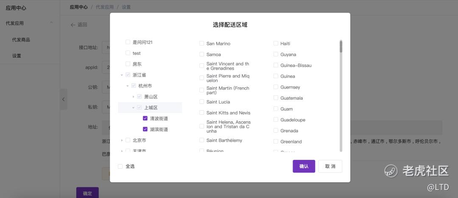Click the purple 确定 button on settings page
This screenshot has width=458, height=198.
87,193
